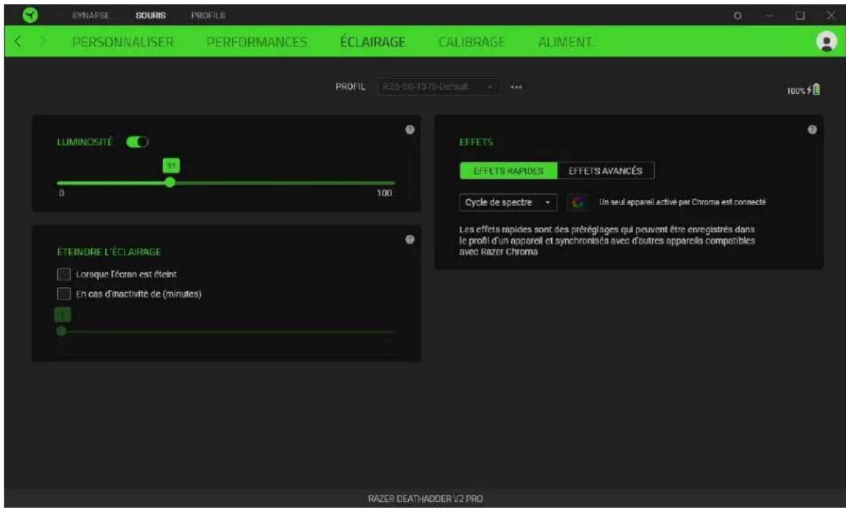
Task: Select Effets Avancés button
Action: pos(605,171)
